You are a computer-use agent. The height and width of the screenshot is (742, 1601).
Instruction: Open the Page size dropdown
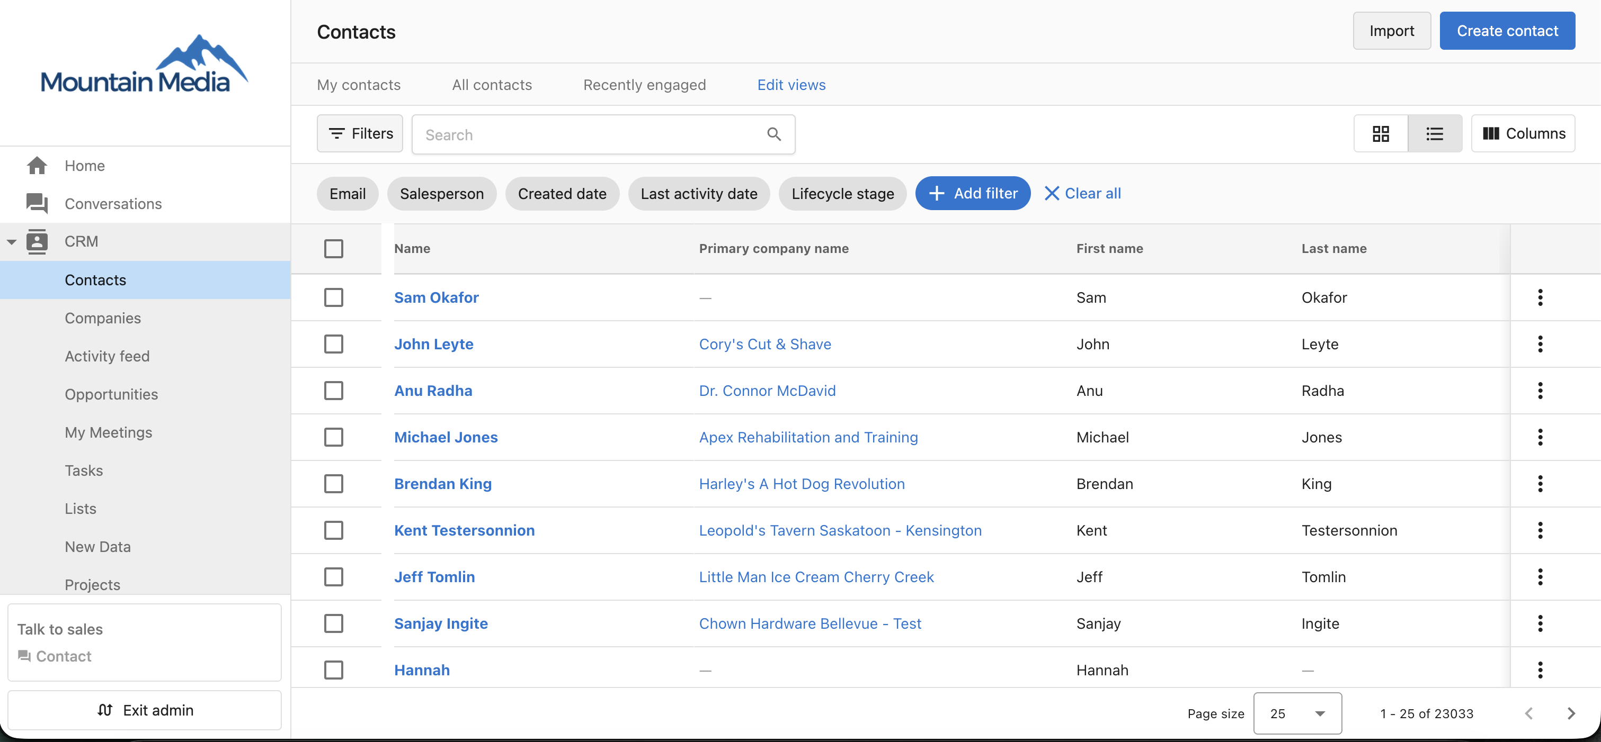point(1297,713)
